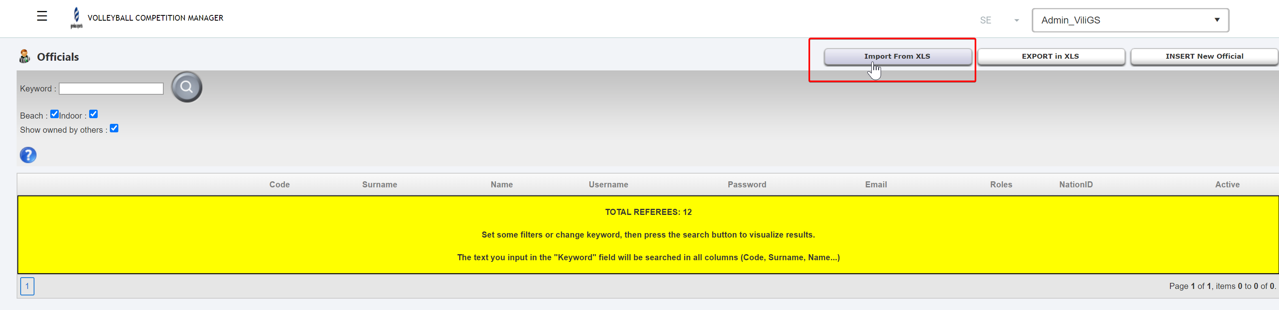1279x310 pixels.
Task: Click EXPORT in XLS button
Action: click(1050, 57)
